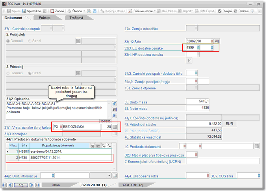Click Podnesi submit button
Viewport: 267px width, 192px height.
point(241,11)
